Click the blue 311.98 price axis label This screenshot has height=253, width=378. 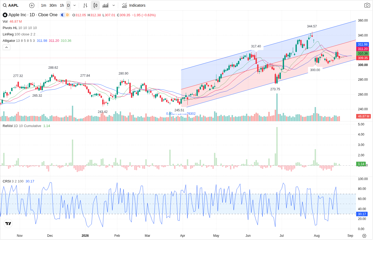point(363,44)
